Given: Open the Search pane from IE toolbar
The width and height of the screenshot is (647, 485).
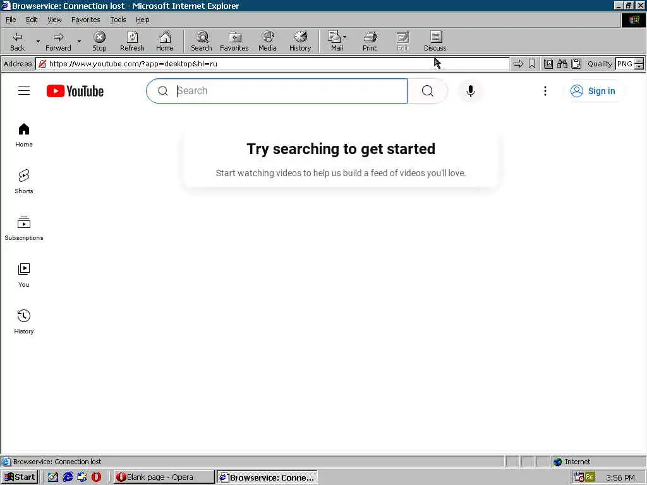Looking at the screenshot, I should click(202, 41).
